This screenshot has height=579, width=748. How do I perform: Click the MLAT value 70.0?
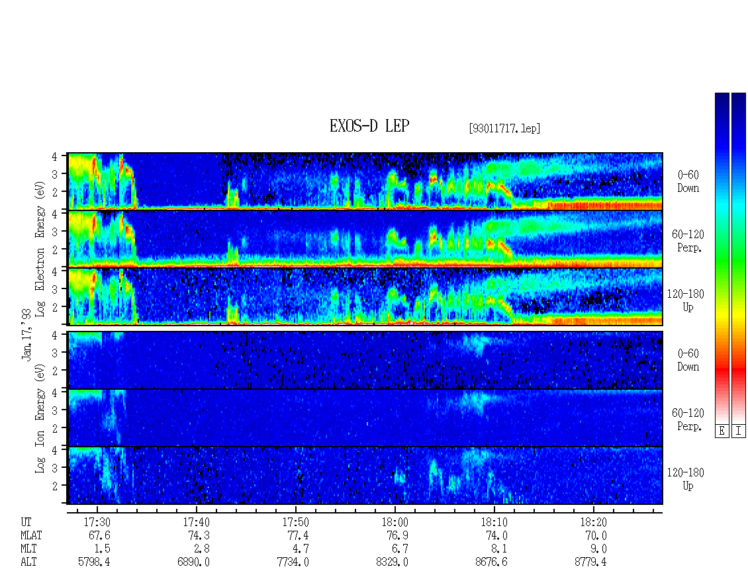pos(596,535)
